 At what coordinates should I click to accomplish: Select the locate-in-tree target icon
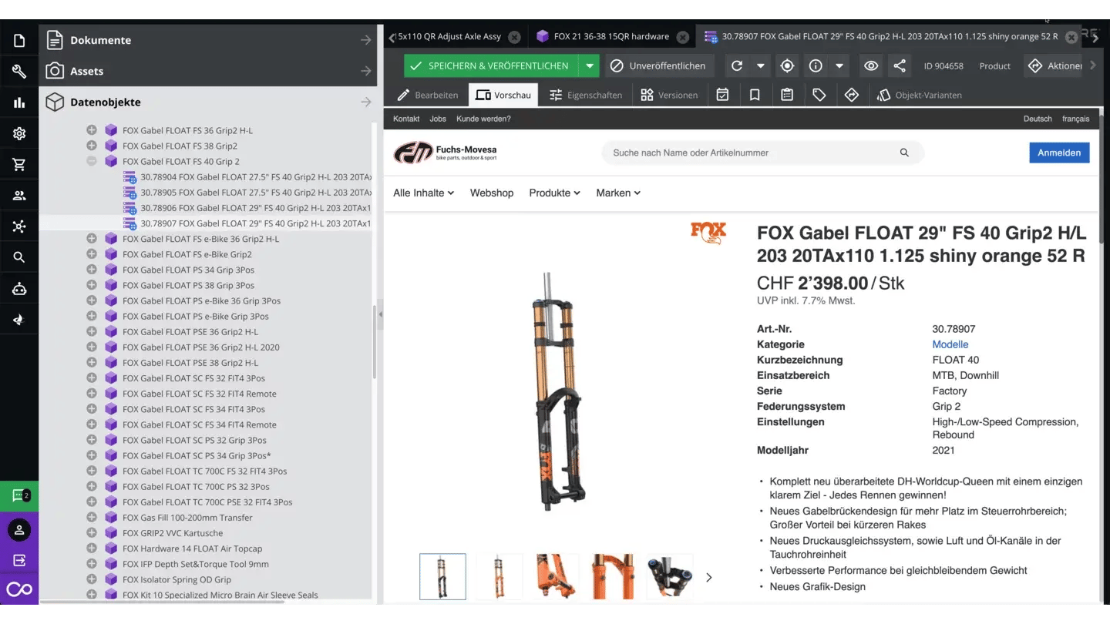[787, 65]
